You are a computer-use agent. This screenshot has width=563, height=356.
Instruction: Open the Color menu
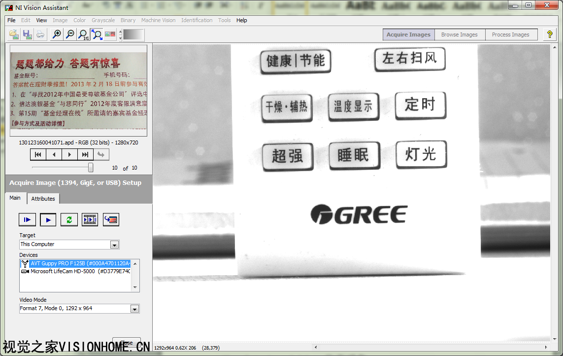click(x=80, y=20)
